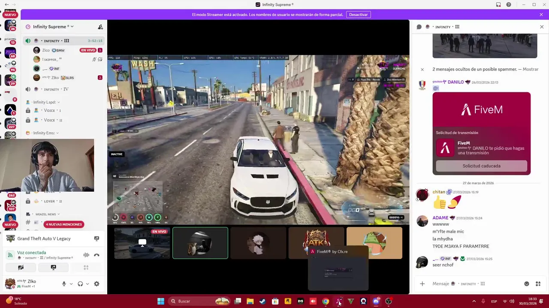Click the taskbar Buscar search box
The height and width of the screenshot is (308, 549).
click(x=200, y=301)
